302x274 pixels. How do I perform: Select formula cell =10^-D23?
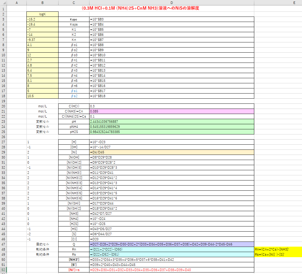click(172, 142)
